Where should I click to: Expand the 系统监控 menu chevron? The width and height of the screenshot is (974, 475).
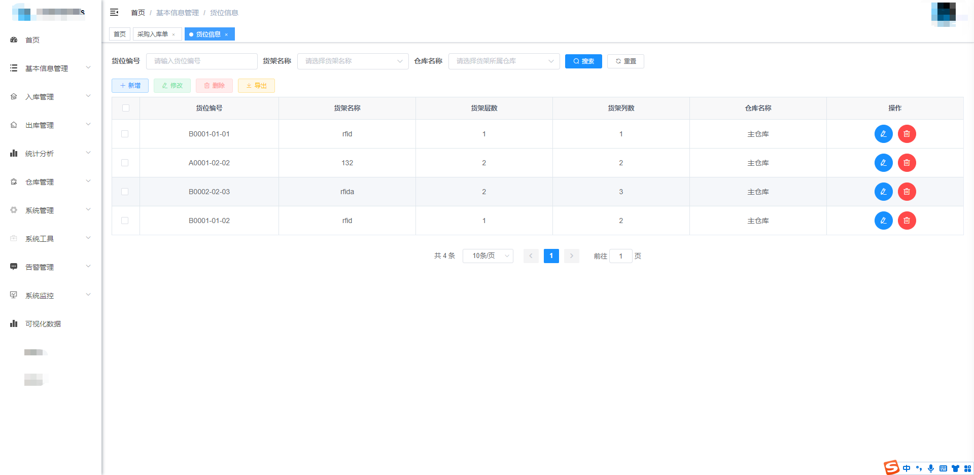(88, 295)
